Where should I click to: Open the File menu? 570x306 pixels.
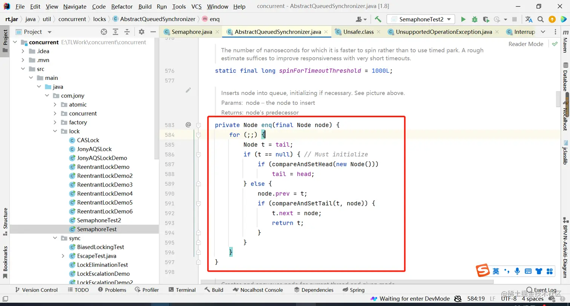(x=20, y=6)
